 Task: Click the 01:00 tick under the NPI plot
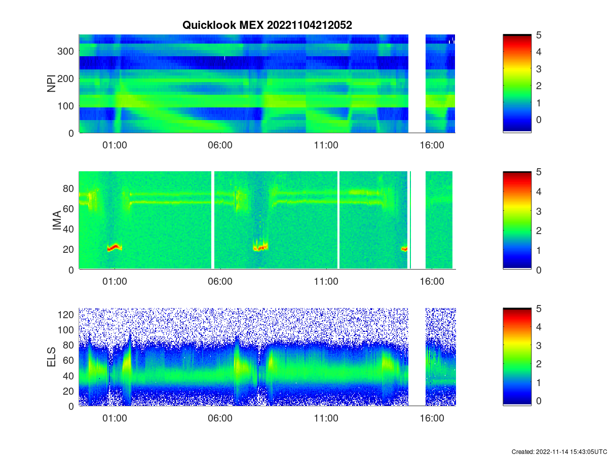click(x=115, y=145)
